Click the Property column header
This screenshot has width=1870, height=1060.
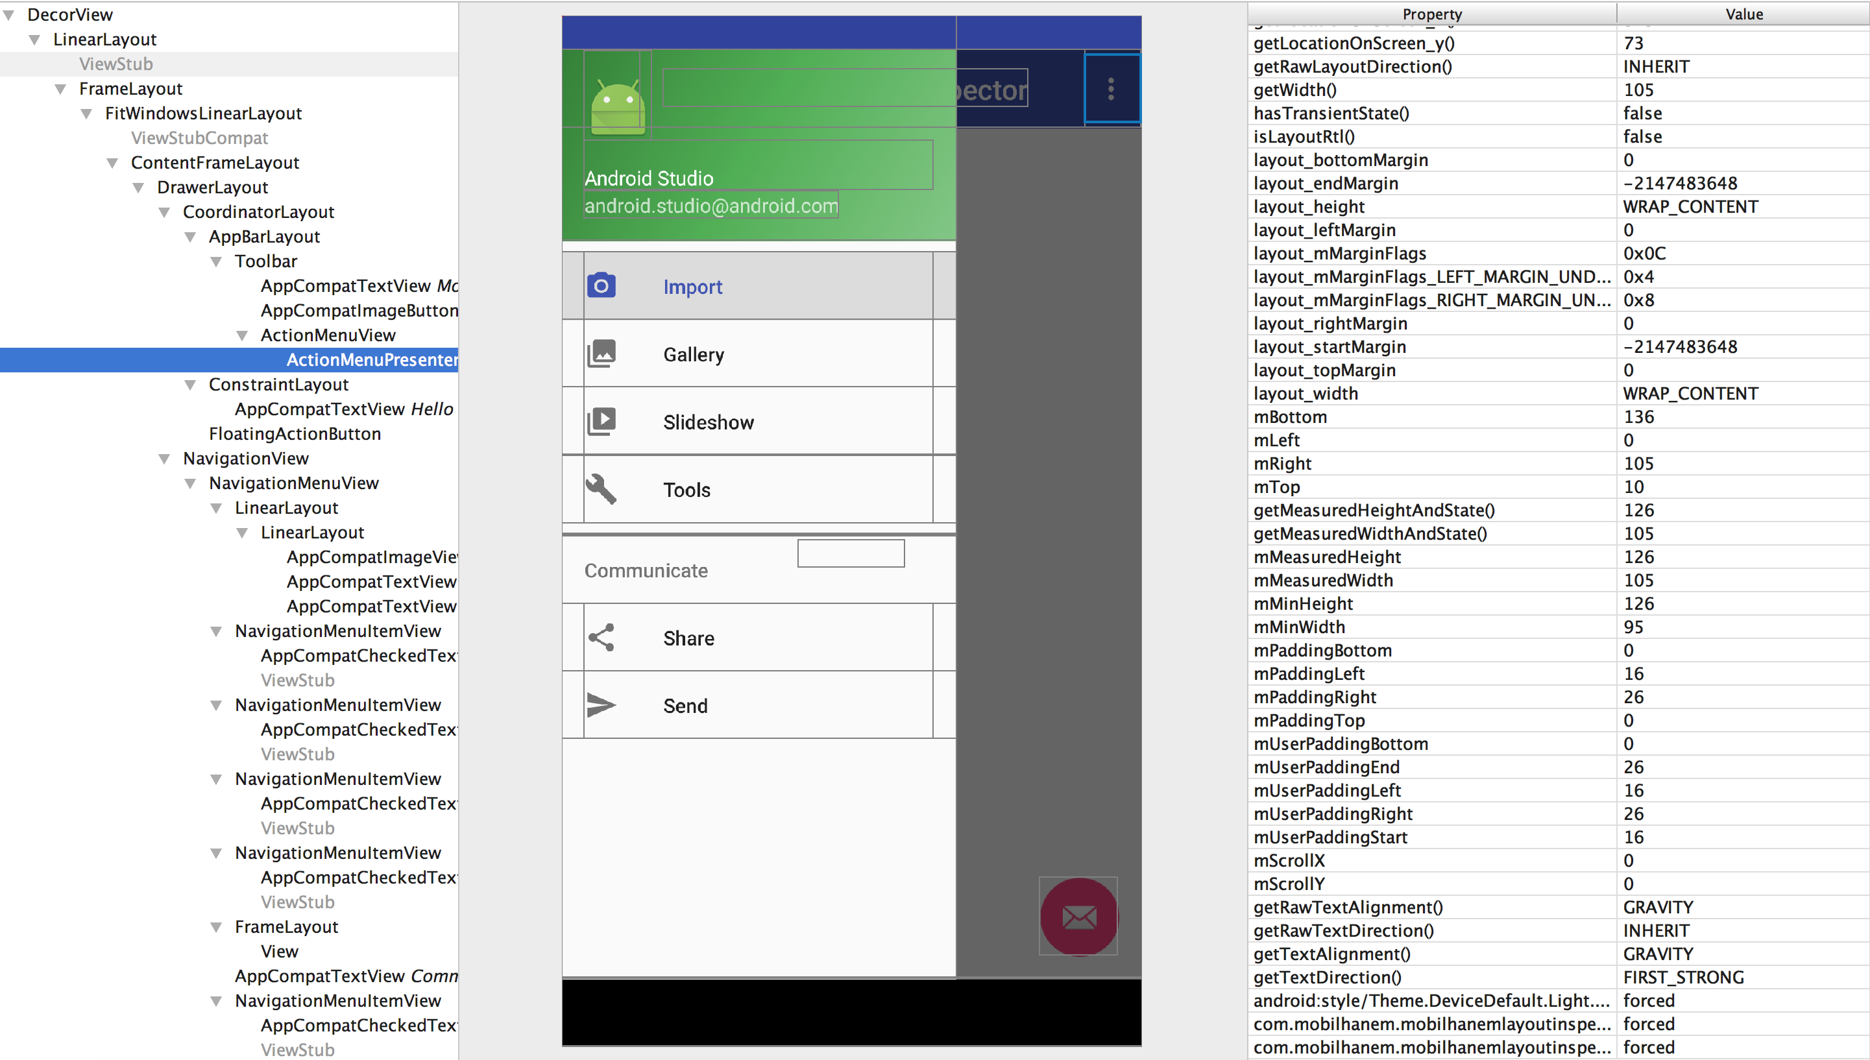click(x=1431, y=14)
